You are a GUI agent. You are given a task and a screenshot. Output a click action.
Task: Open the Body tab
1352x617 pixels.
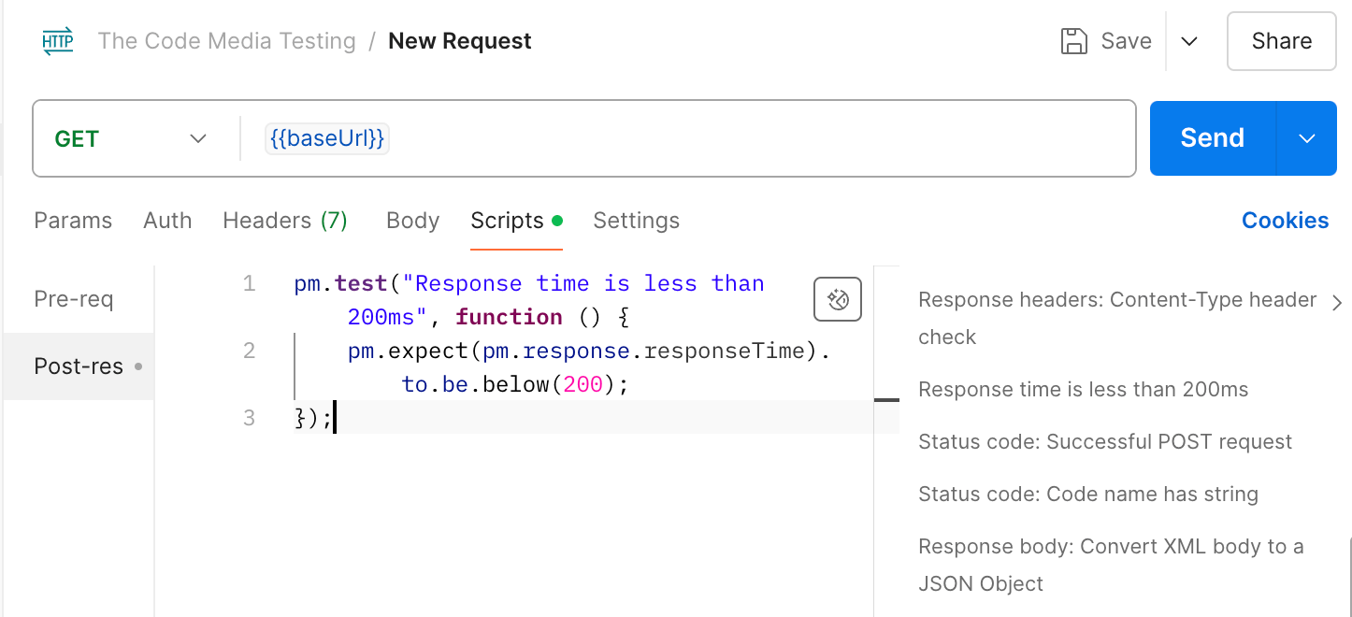tap(412, 221)
